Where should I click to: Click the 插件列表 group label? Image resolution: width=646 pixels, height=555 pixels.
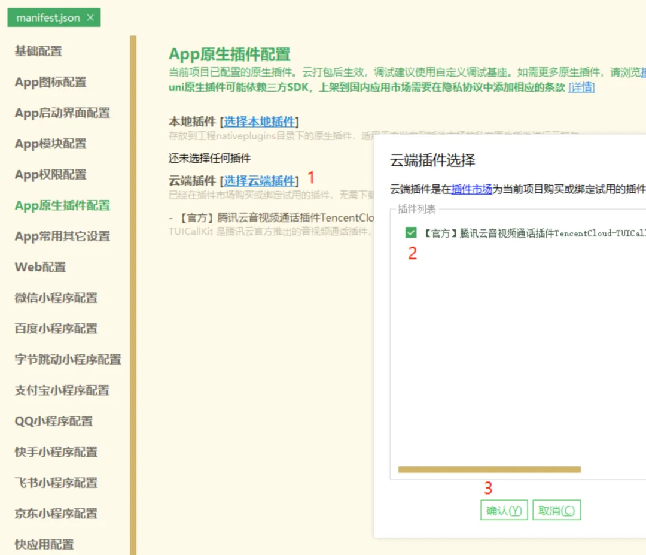(416, 209)
